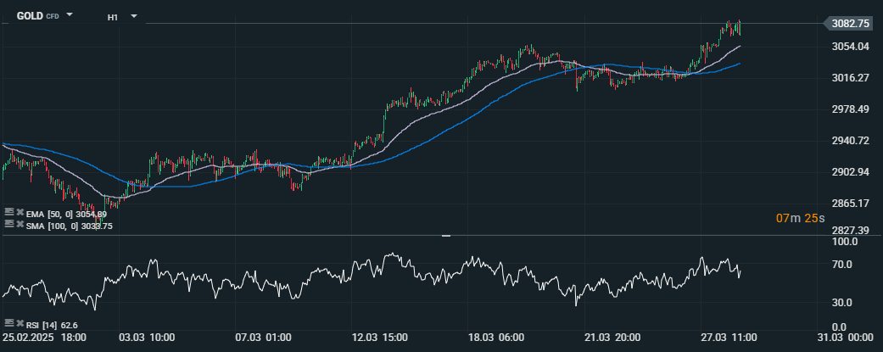This screenshot has height=352, width=883.
Task: Select the H1 timeframe label
Action: (113, 18)
